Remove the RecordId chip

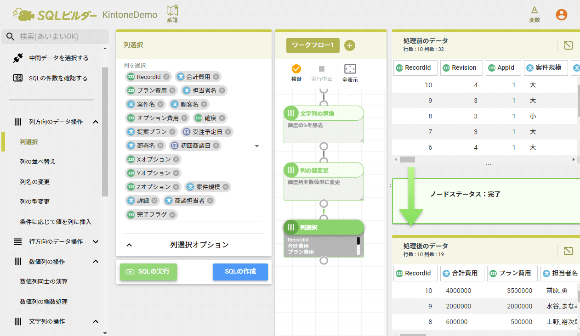pos(166,77)
